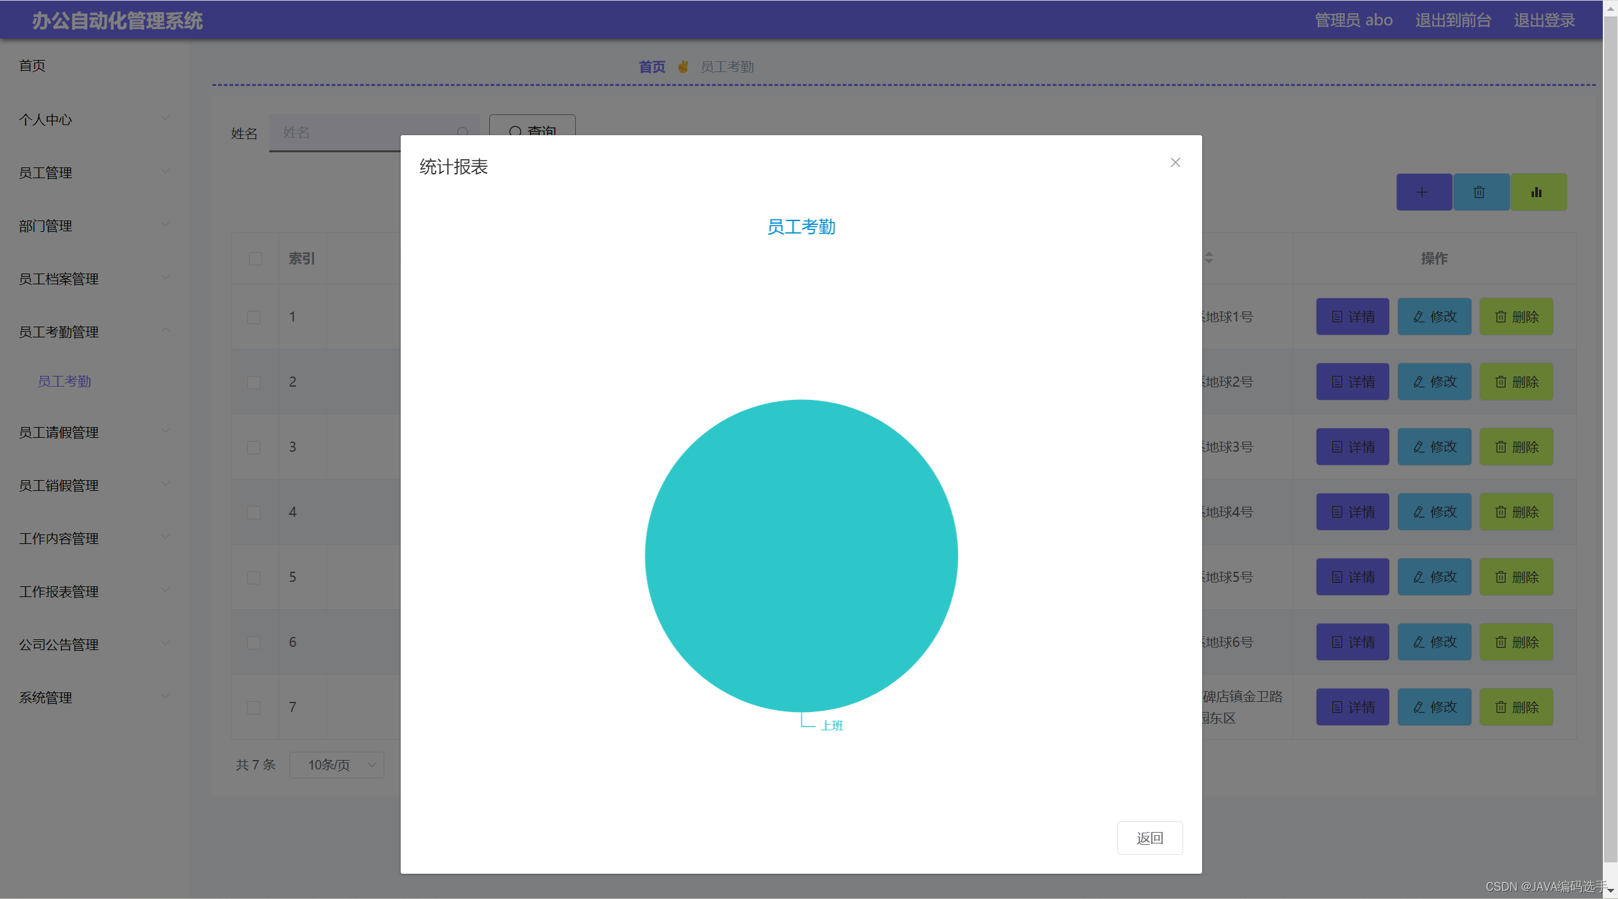Click the sort arrows in table header
Screen dimensions: 1618x899
pyautogui.click(x=1208, y=258)
